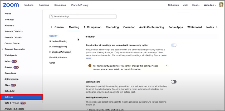Click the orange warning icon
Image resolution: width=225 pixels, height=111 pixels.
(x=90, y=66)
